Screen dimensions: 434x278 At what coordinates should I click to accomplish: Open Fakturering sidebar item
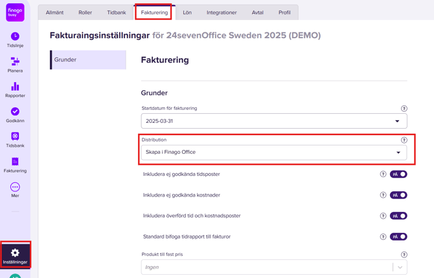[x=15, y=165]
